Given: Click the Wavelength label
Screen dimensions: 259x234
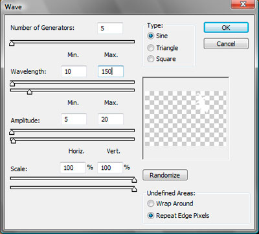Looking at the screenshot, I should point(28,71).
